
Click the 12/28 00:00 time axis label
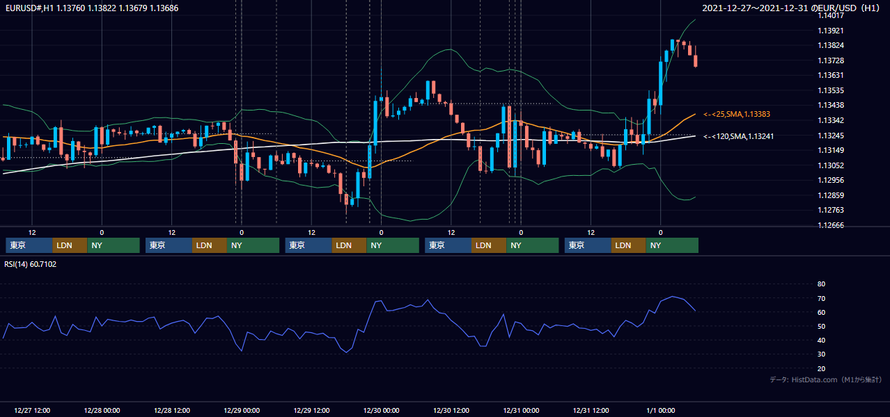[102, 411]
